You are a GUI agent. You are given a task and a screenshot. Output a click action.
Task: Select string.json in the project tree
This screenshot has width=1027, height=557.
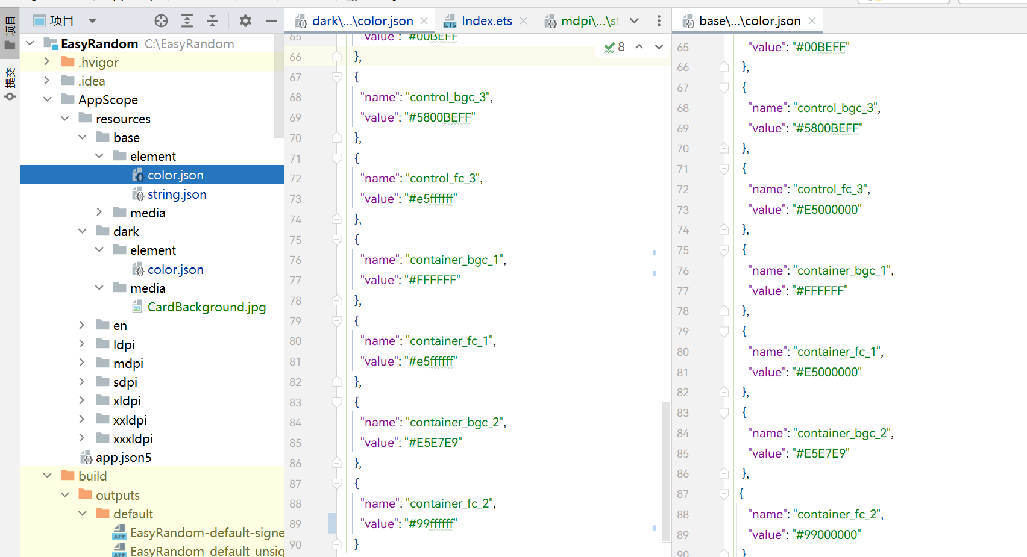tap(177, 194)
